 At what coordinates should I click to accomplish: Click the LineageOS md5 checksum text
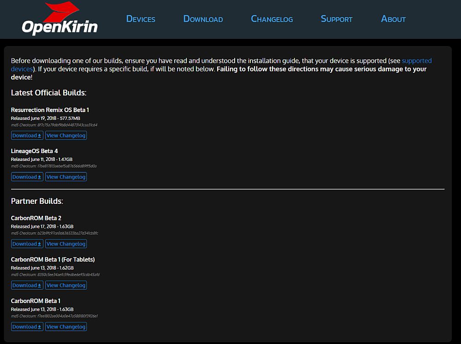pos(54,166)
